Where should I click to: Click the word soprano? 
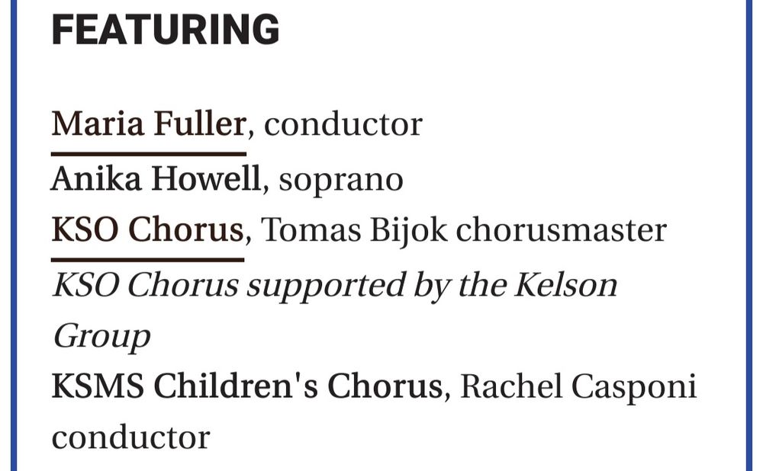click(341, 181)
